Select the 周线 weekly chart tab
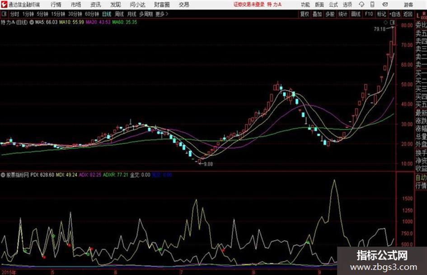The image size is (427, 275). (x=119, y=14)
